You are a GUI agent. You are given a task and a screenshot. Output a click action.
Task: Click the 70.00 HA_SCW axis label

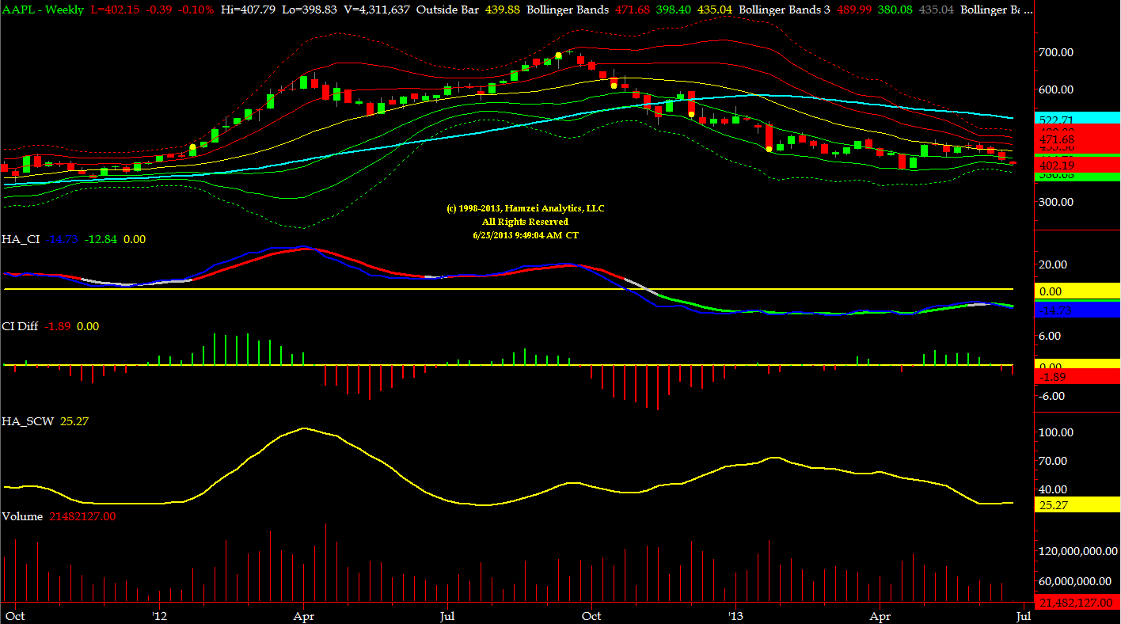(x=1052, y=461)
